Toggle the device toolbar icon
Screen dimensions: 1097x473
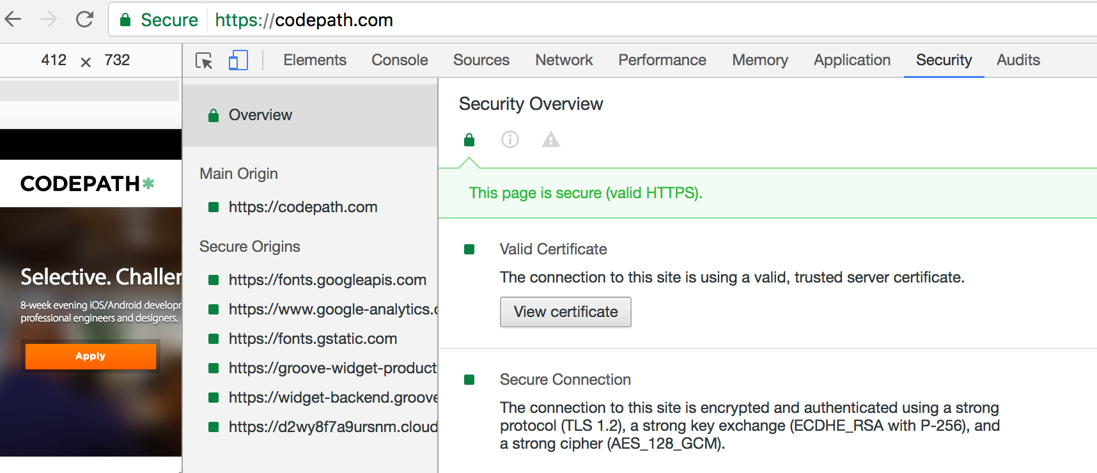[x=238, y=61]
